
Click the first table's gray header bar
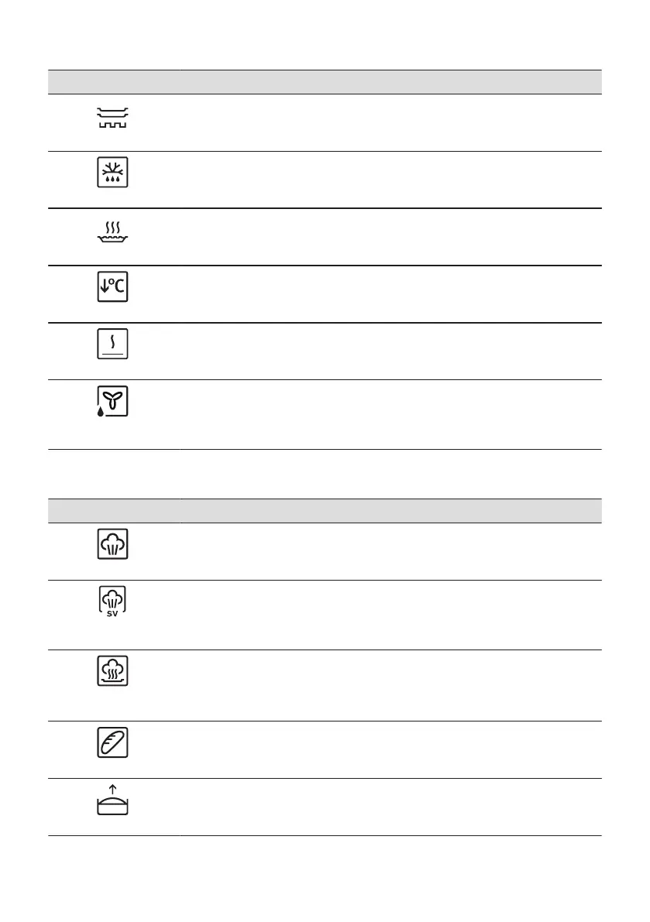click(325, 82)
